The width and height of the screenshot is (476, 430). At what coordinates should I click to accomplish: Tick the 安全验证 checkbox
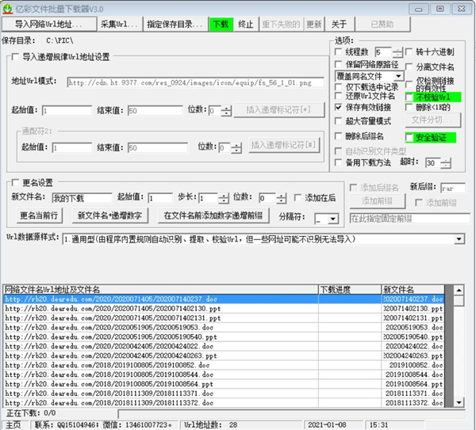pyautogui.click(x=410, y=137)
